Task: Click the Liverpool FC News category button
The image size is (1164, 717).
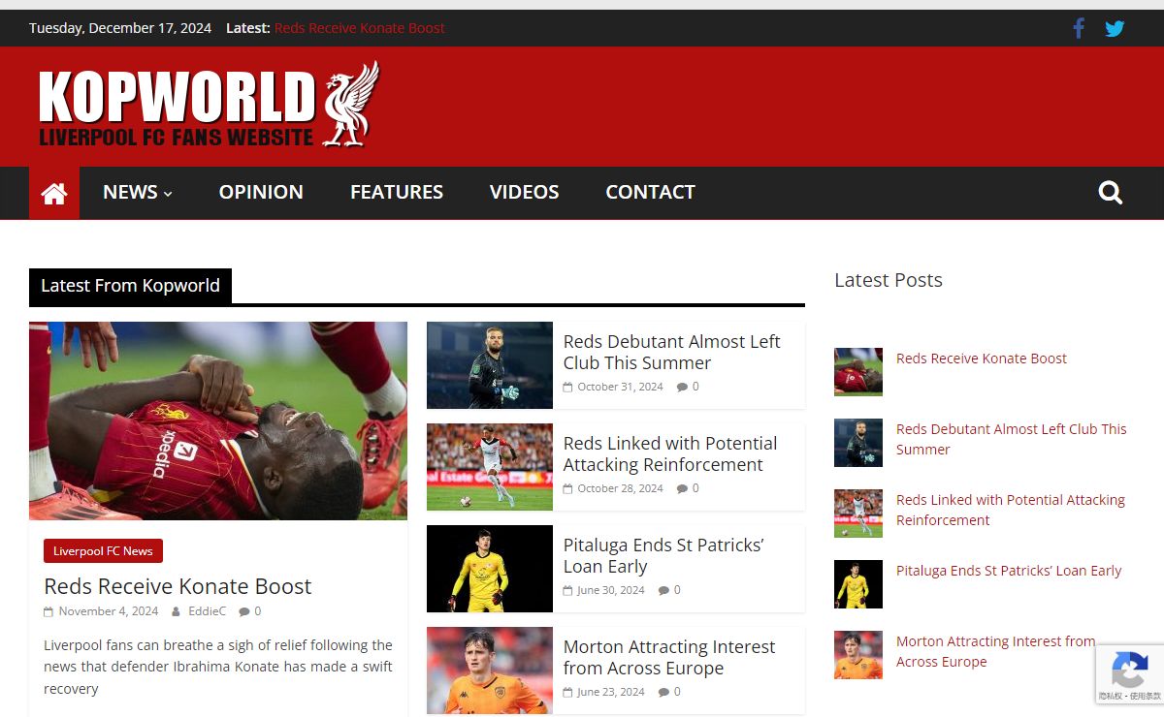Action: pos(103,551)
